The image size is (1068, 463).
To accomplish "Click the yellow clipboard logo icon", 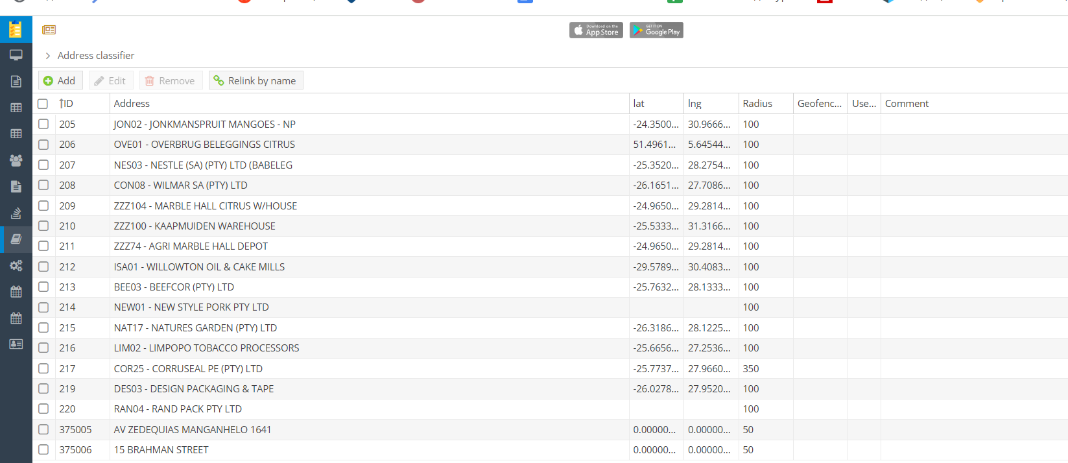I will (x=16, y=29).
